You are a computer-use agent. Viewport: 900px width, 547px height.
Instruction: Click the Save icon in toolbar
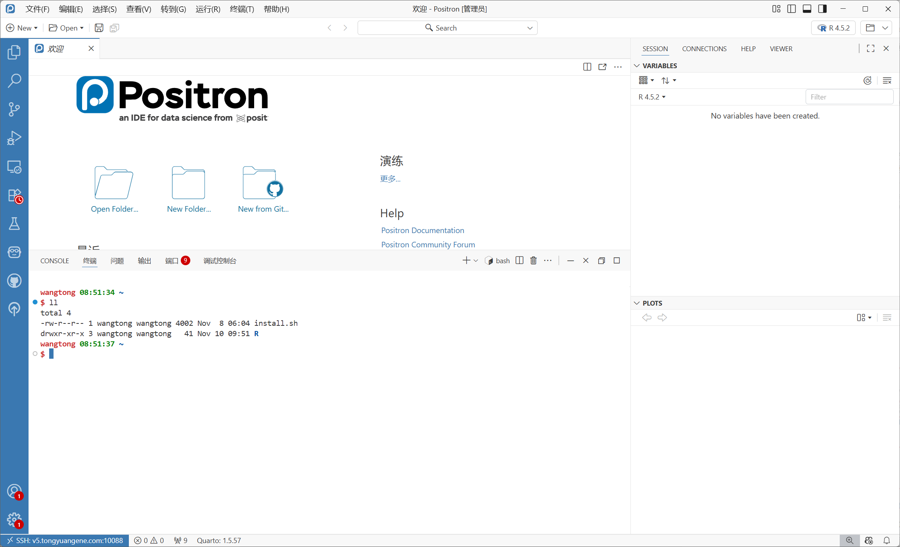[x=99, y=28]
